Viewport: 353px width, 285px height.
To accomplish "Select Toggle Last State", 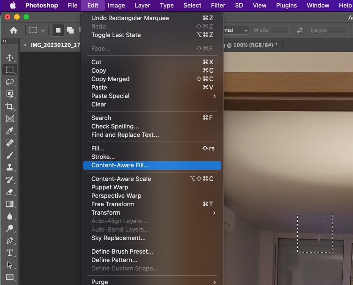I will click(152, 35).
